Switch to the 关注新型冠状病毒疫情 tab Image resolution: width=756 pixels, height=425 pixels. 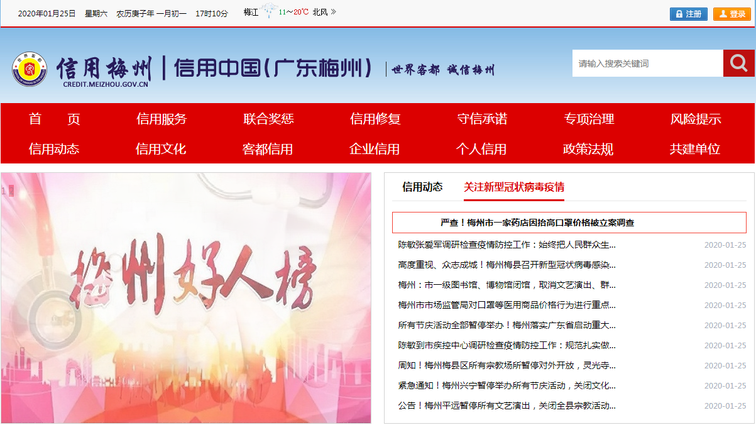pyautogui.click(x=513, y=187)
